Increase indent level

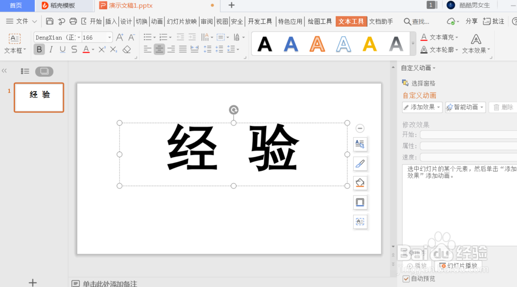click(x=192, y=37)
